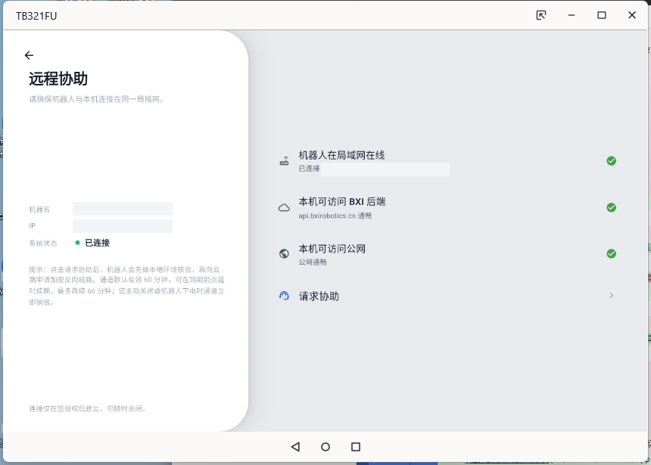Click the IP label
Viewport: 651px width, 465px height.
pos(33,225)
